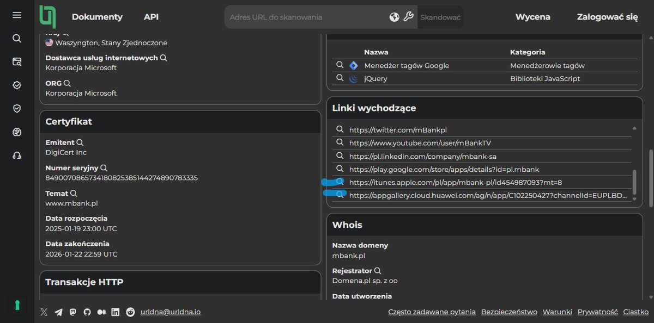Open the brain icon in the sidebar
Image resolution: width=654 pixels, height=323 pixels.
[x=17, y=132]
